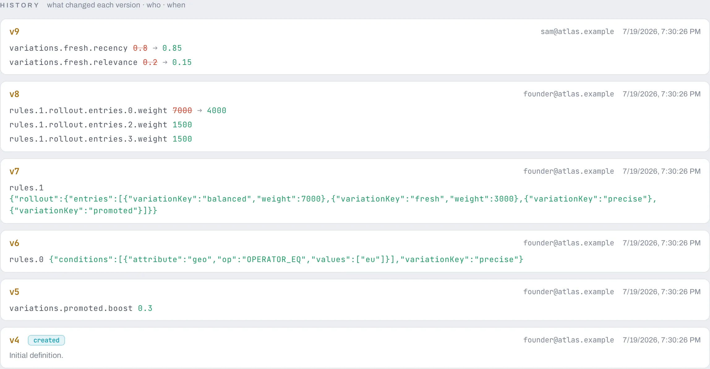This screenshot has height=369, width=710.
Task: Click the 1500 value for entries.3.weight
Action: (182, 139)
